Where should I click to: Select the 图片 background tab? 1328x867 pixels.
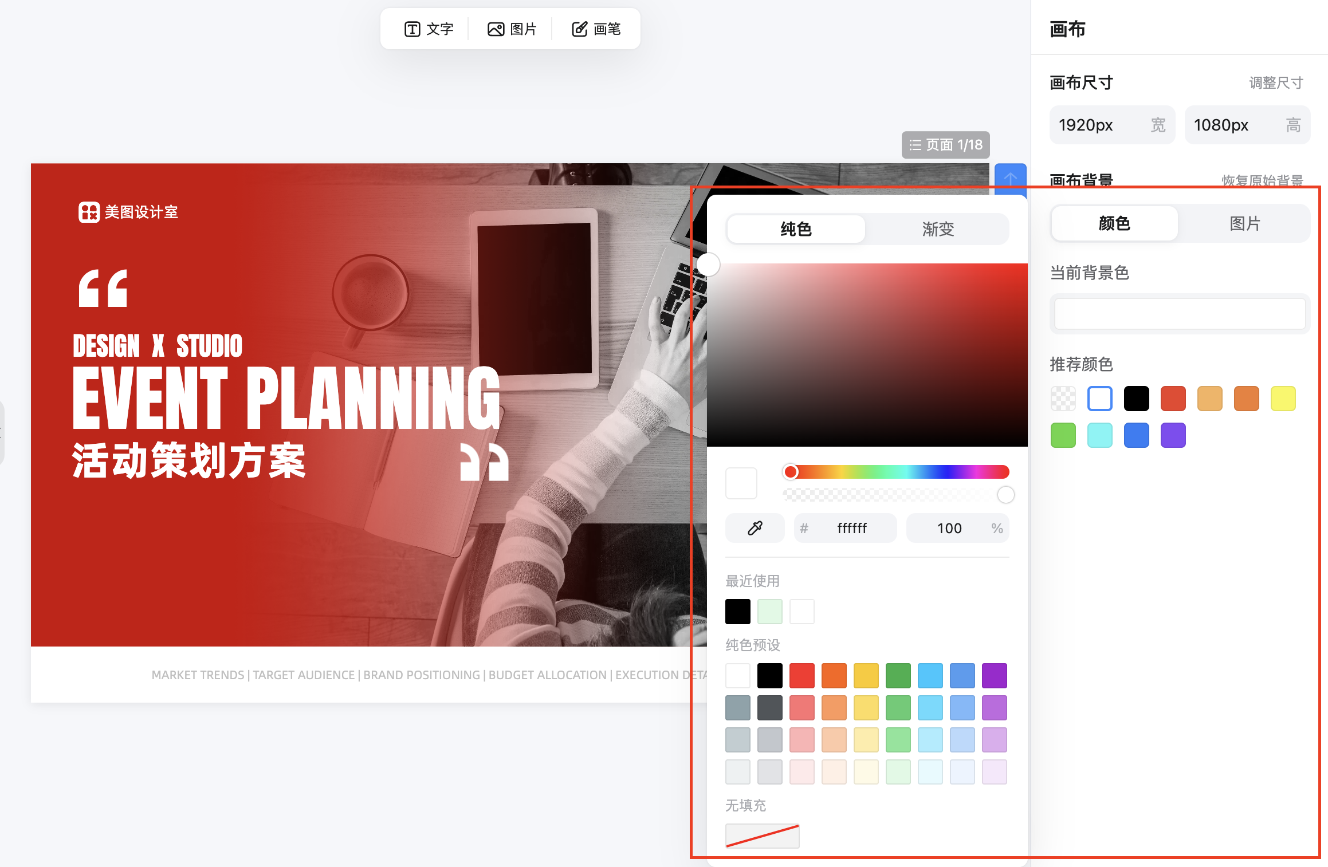pyautogui.click(x=1244, y=223)
